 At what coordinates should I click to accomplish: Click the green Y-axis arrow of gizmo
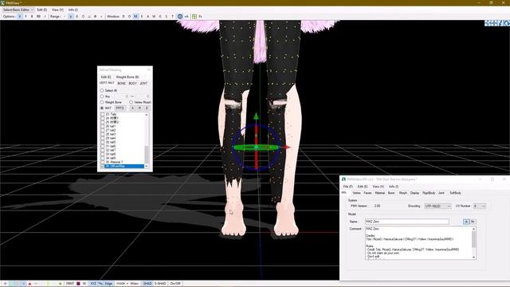[257, 116]
